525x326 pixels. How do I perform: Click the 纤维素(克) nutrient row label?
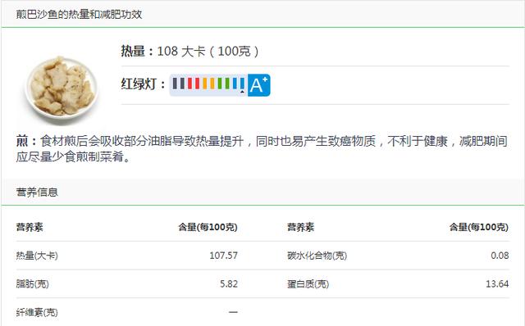[37, 312]
